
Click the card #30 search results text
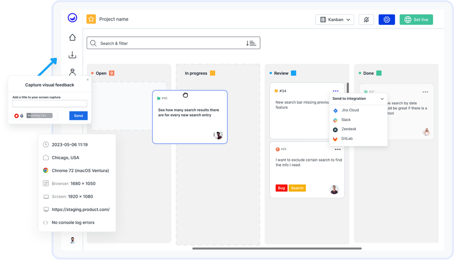[188, 113]
